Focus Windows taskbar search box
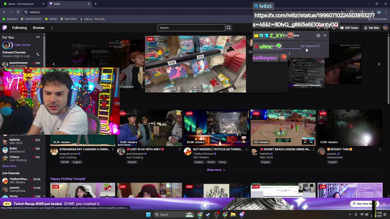The image size is (390, 219). [x=174, y=214]
